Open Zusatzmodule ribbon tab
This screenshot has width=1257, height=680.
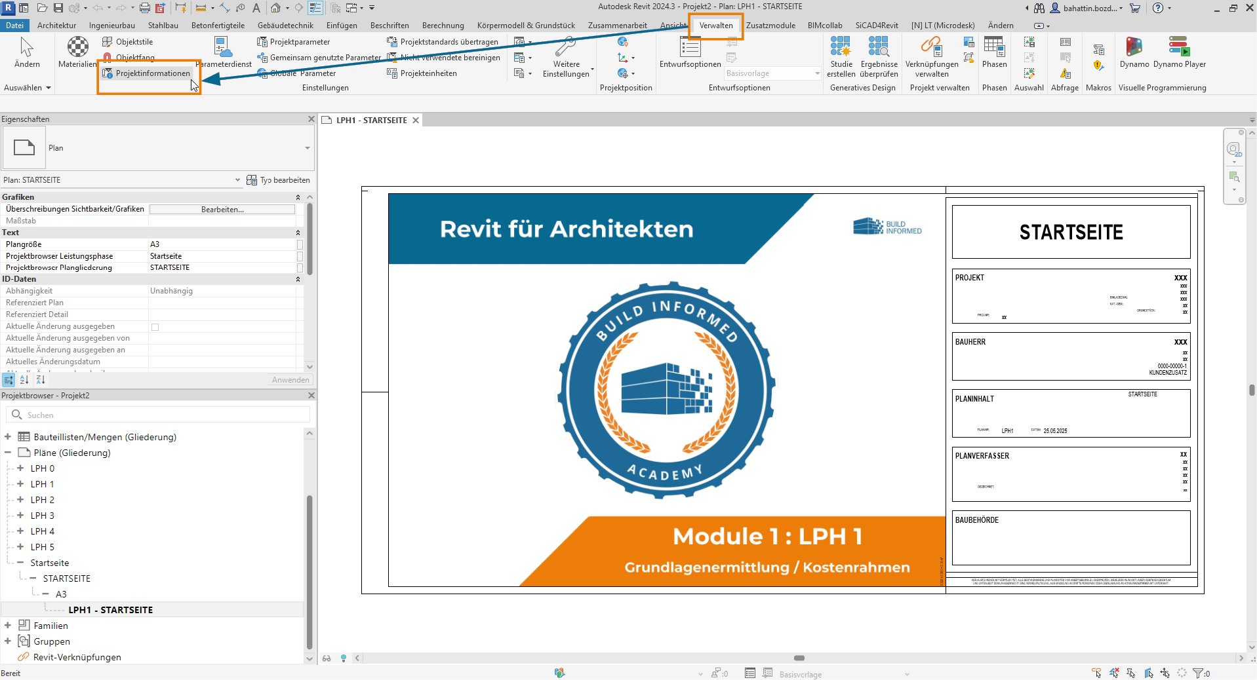click(770, 26)
